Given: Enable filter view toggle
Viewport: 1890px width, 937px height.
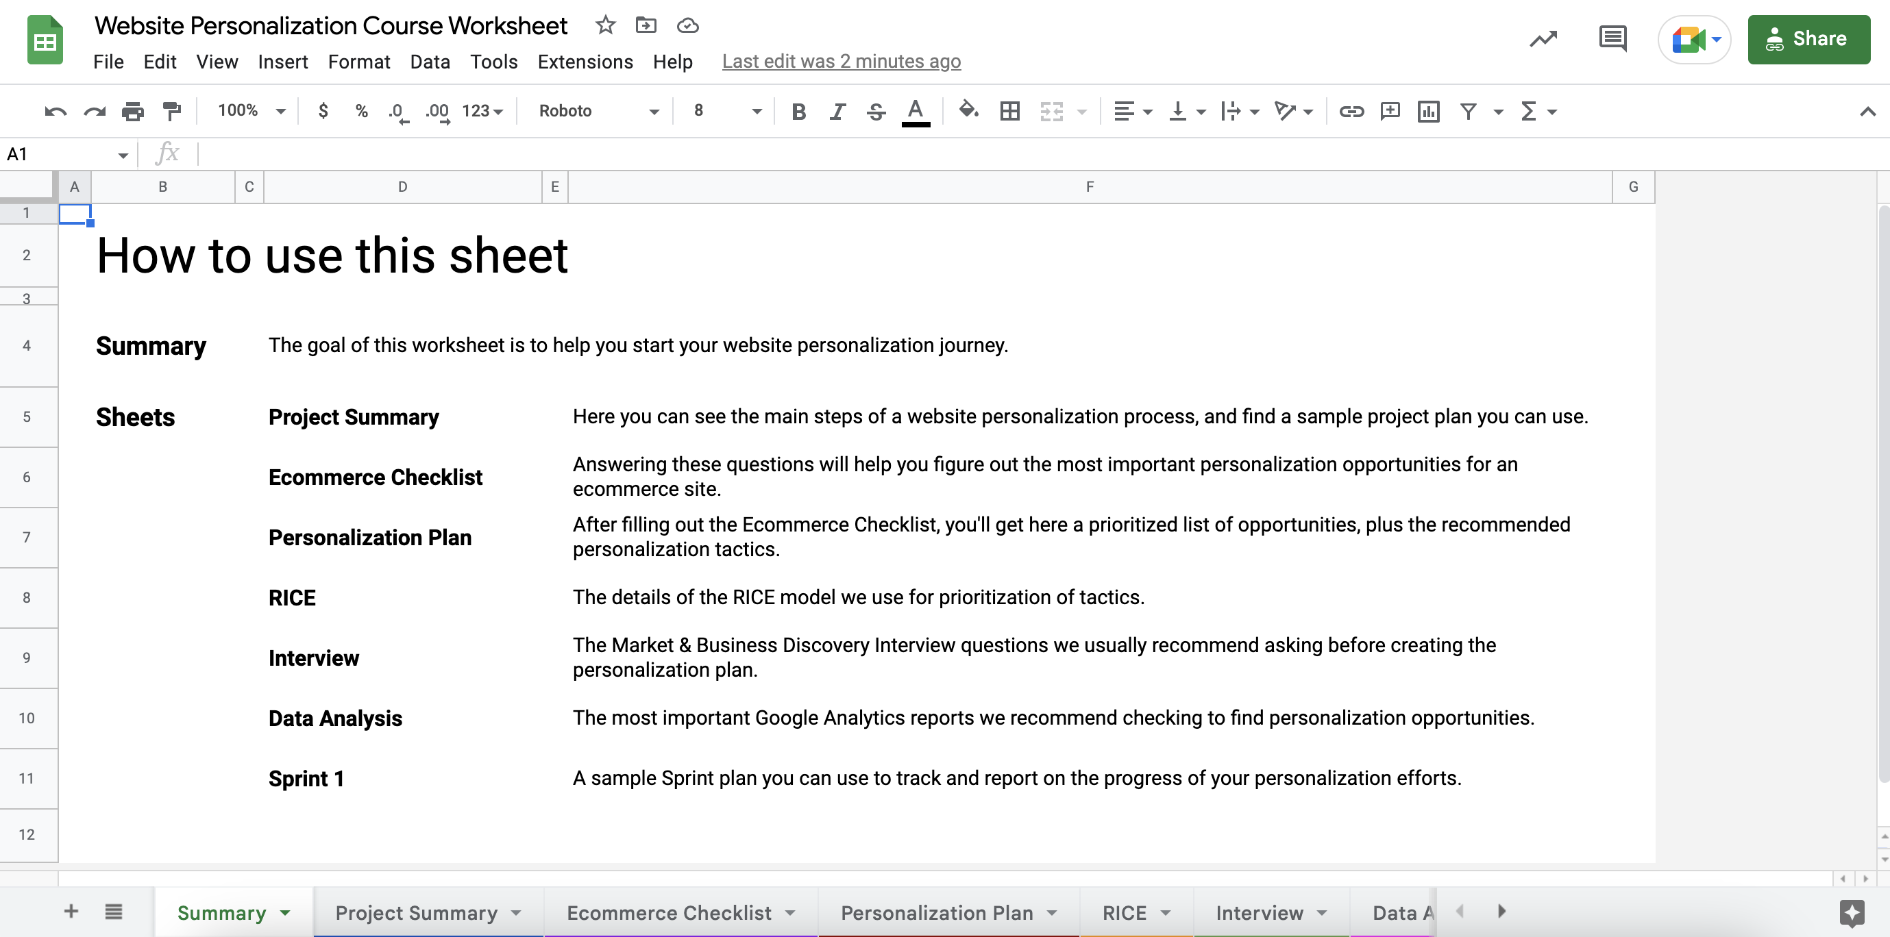Looking at the screenshot, I should 1497,111.
